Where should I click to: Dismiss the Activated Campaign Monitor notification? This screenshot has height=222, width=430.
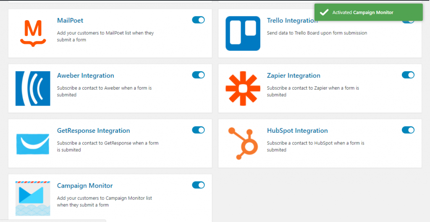point(369,12)
